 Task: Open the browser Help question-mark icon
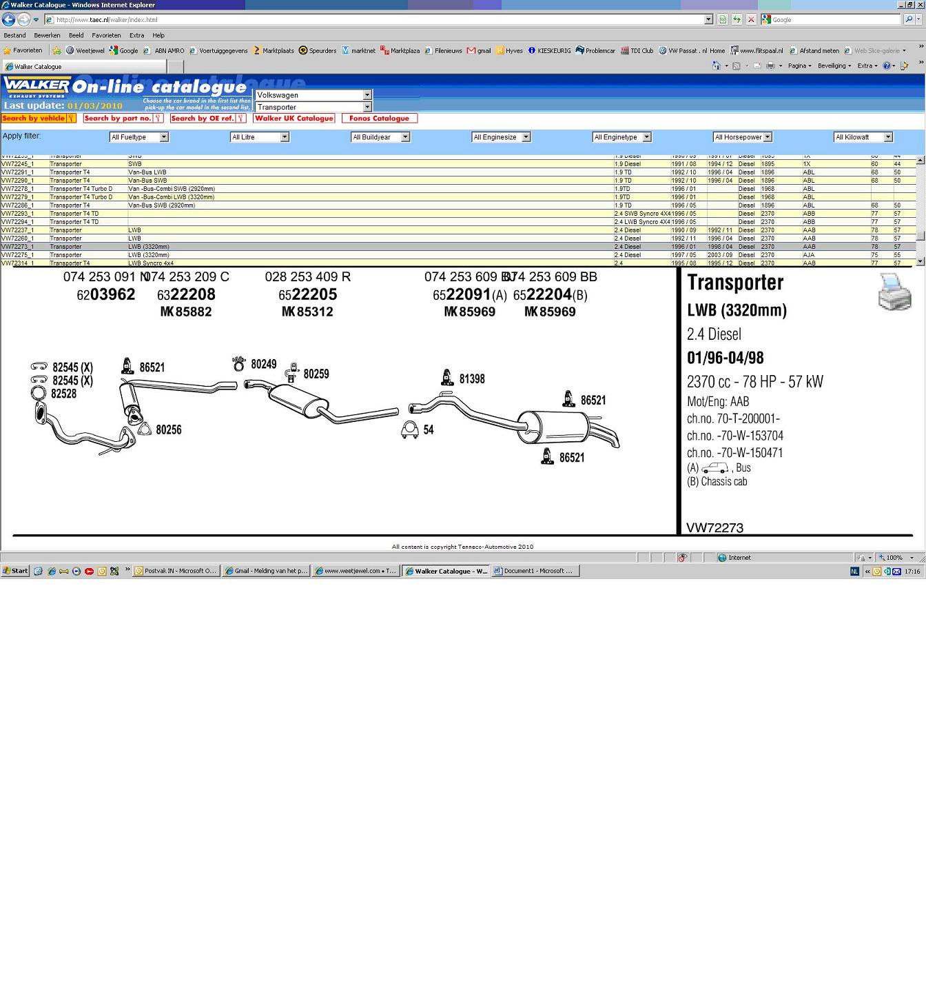click(x=887, y=65)
